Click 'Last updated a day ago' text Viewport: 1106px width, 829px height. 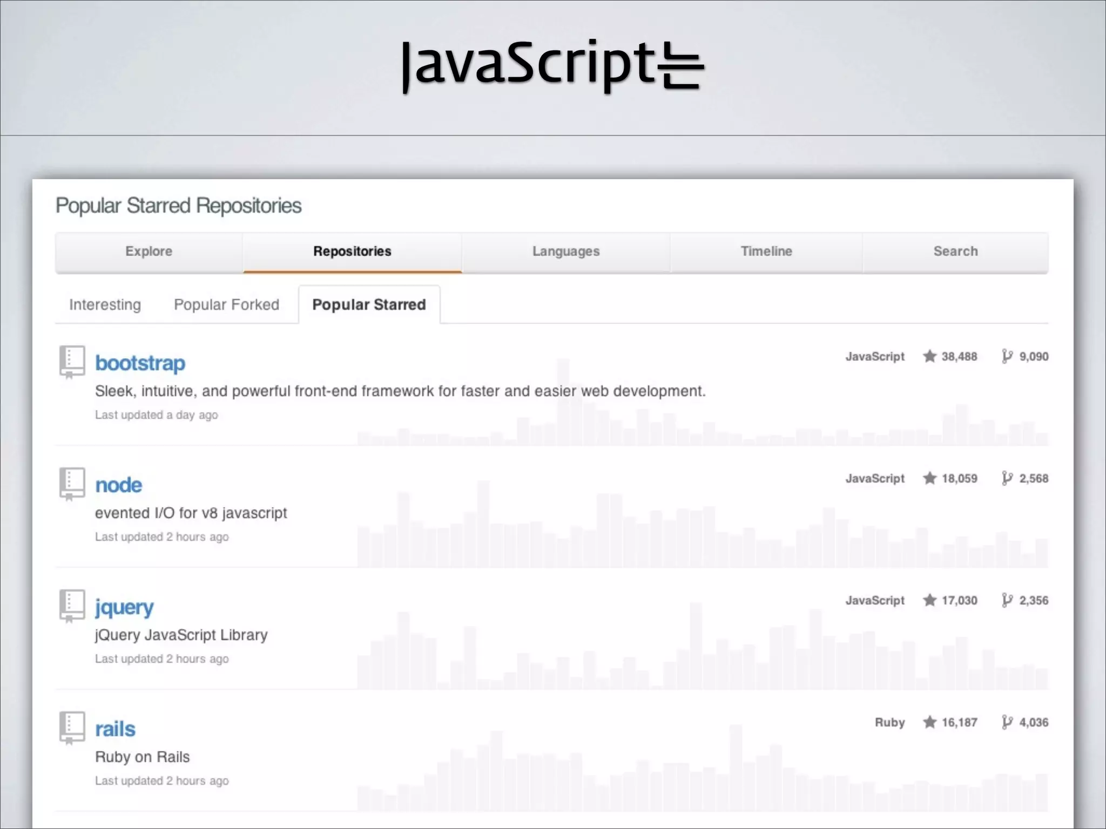(157, 415)
